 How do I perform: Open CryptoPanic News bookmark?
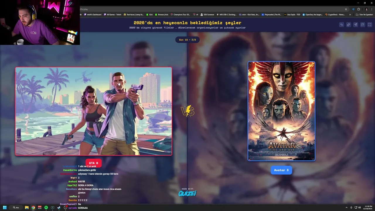pos(335,14)
